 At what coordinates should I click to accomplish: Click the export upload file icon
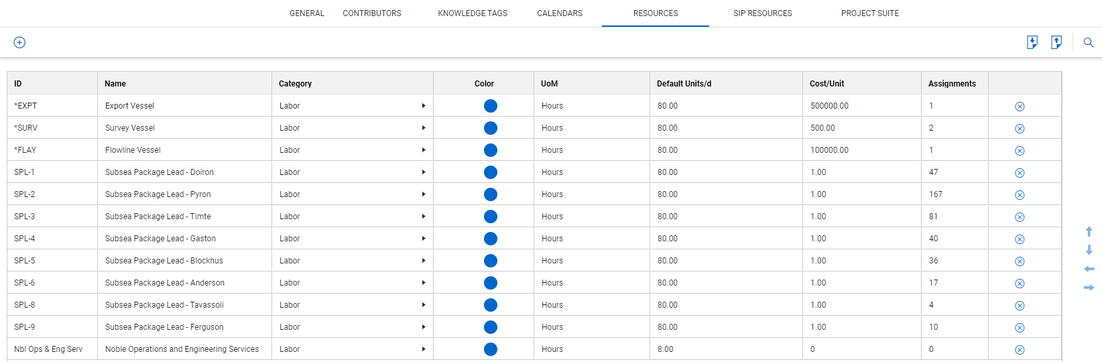point(1056,42)
